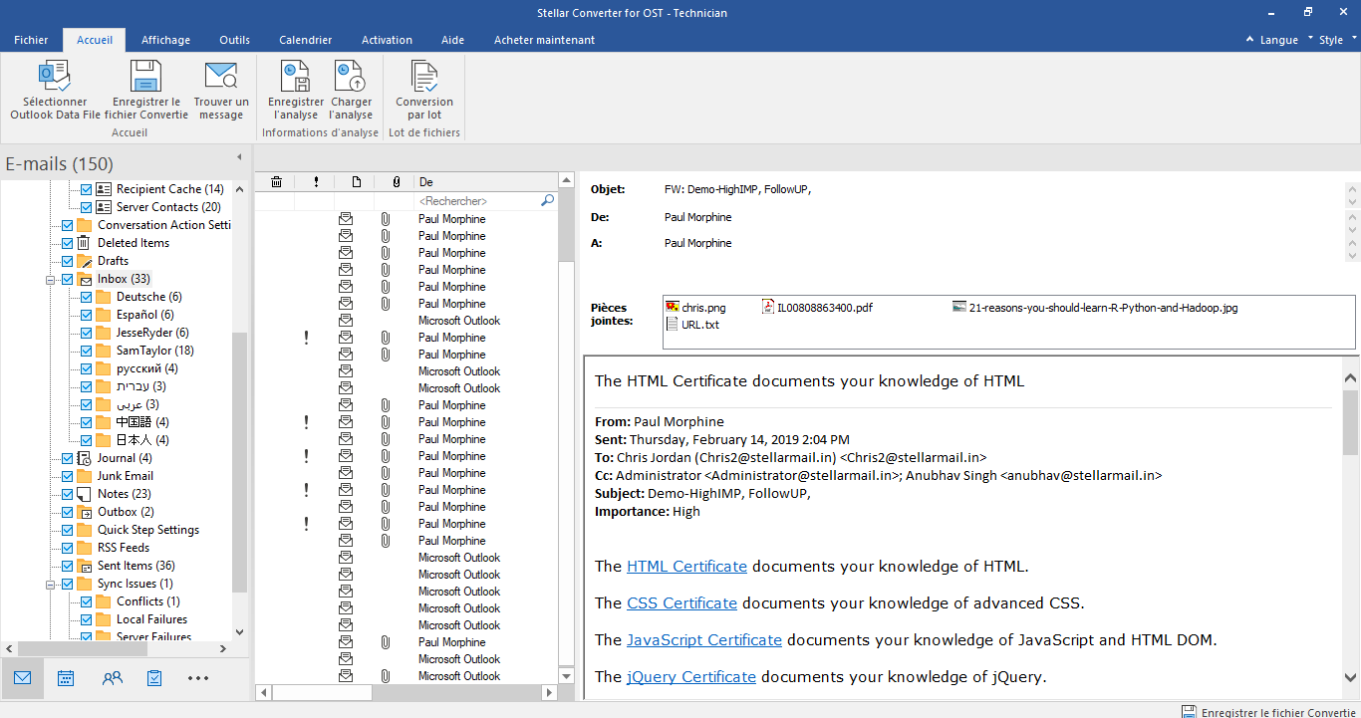Switch to Affichage tab

pos(165,40)
